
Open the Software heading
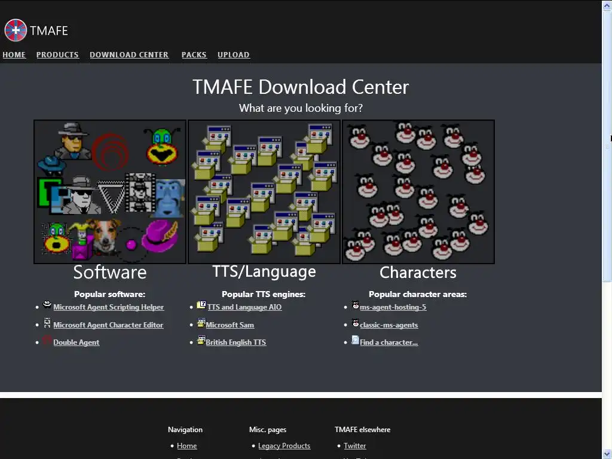coord(110,273)
